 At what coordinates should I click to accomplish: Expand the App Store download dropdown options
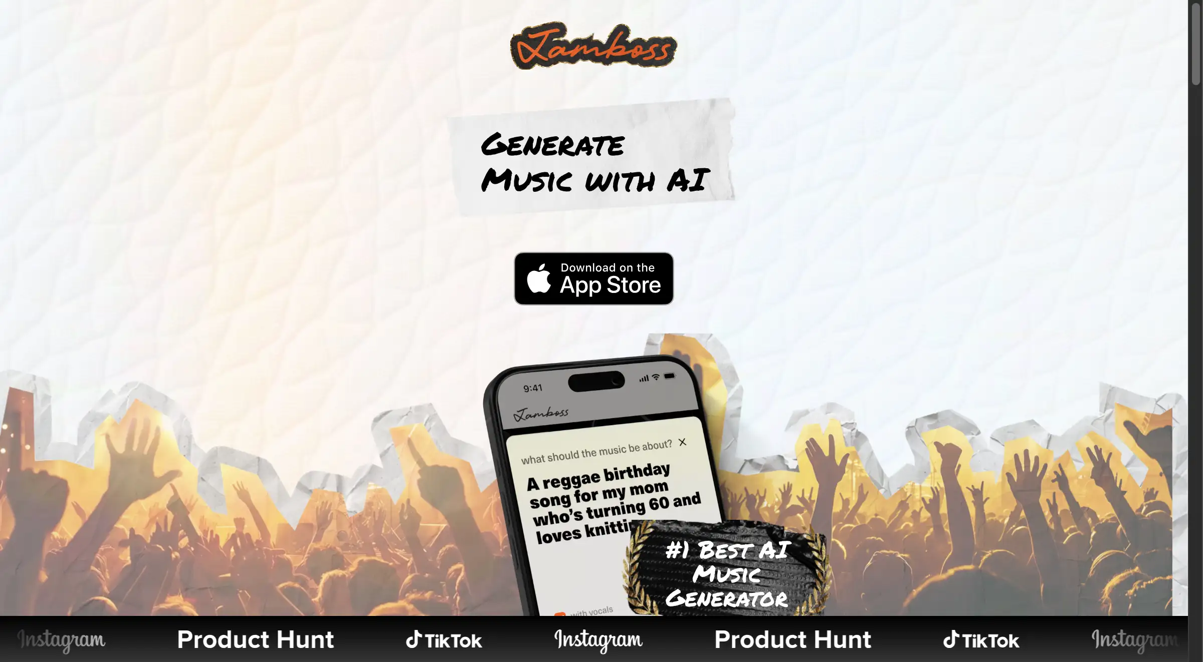click(x=593, y=278)
